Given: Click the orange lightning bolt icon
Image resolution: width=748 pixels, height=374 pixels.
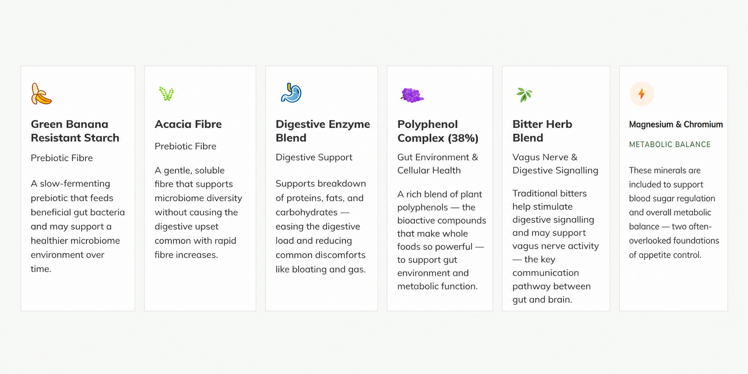Looking at the screenshot, I should pos(642,94).
